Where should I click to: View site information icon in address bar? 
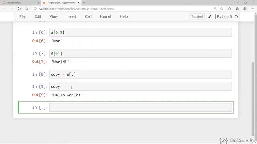pos(35,8)
